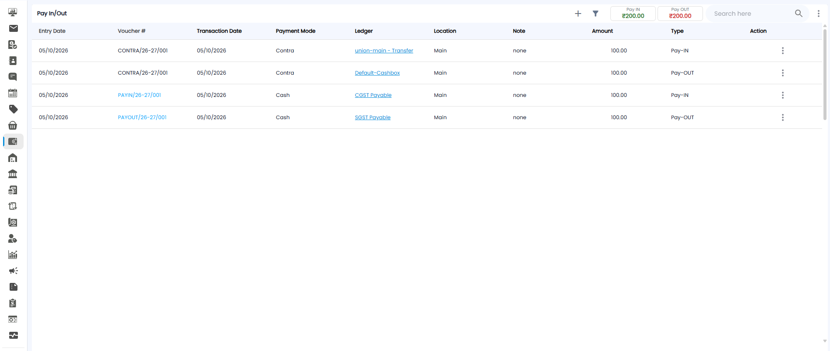Open the shopping basket icon in sidebar
The image size is (830, 351).
coord(13,125)
